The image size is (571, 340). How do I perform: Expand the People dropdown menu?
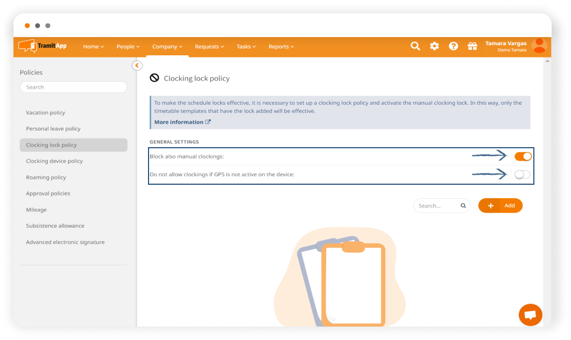pyautogui.click(x=128, y=47)
